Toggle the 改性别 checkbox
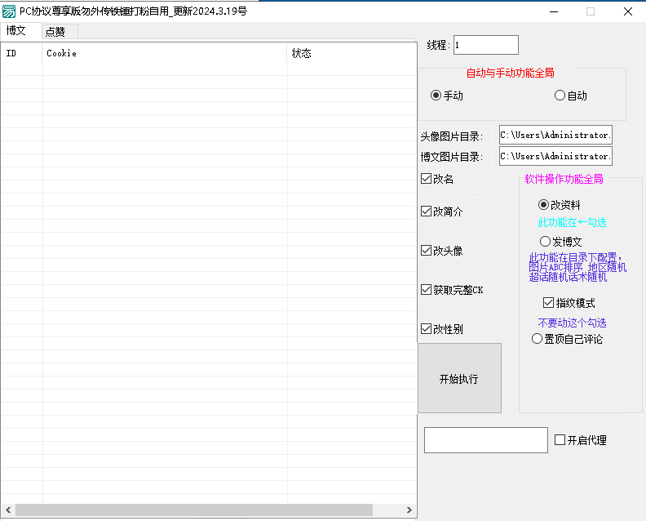 [426, 329]
